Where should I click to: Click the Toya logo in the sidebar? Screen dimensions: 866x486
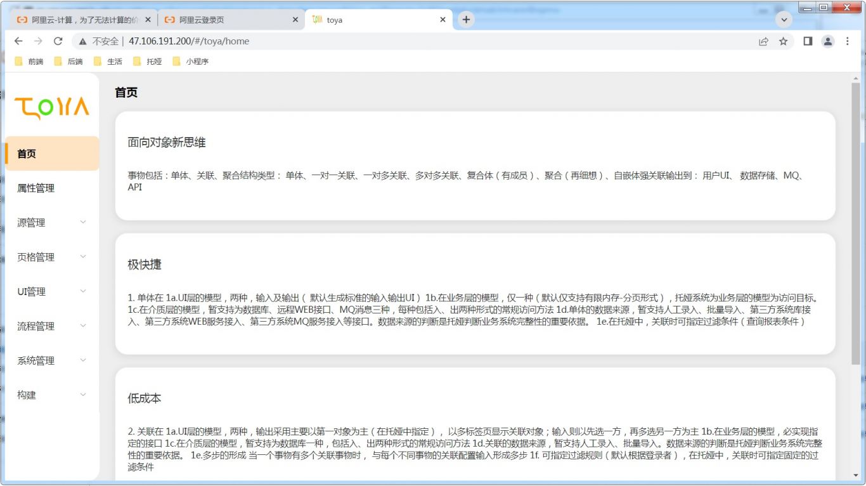point(52,108)
